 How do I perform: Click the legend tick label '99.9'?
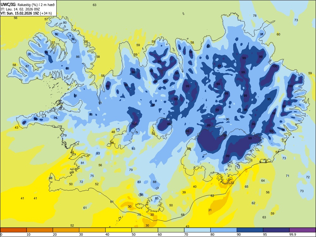point(293,234)
